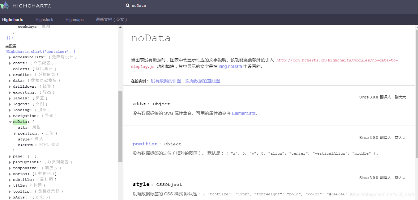The width and height of the screenshot is (418, 200).
Task: Expand the labels option arrow
Action: [10, 98]
